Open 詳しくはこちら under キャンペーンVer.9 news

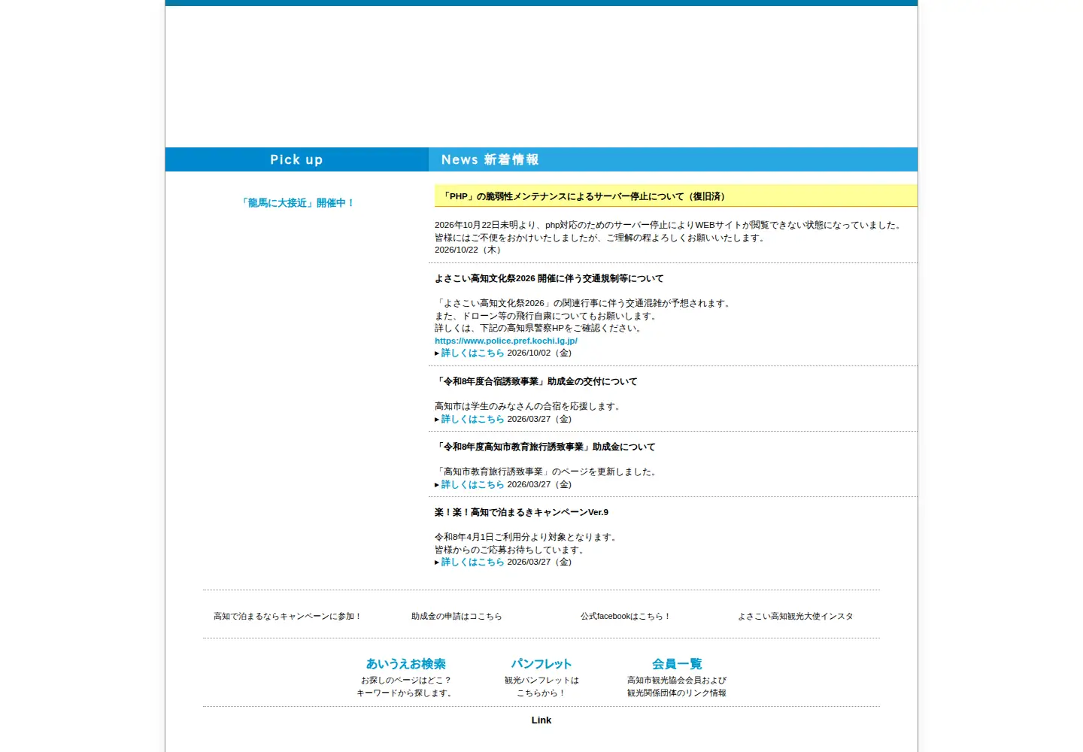[x=472, y=562]
